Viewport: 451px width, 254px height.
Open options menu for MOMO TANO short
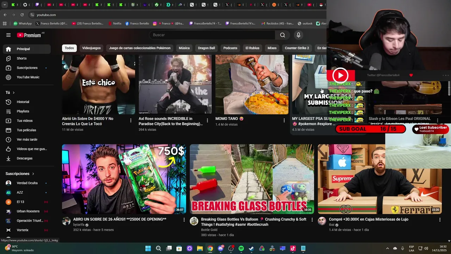(x=284, y=121)
